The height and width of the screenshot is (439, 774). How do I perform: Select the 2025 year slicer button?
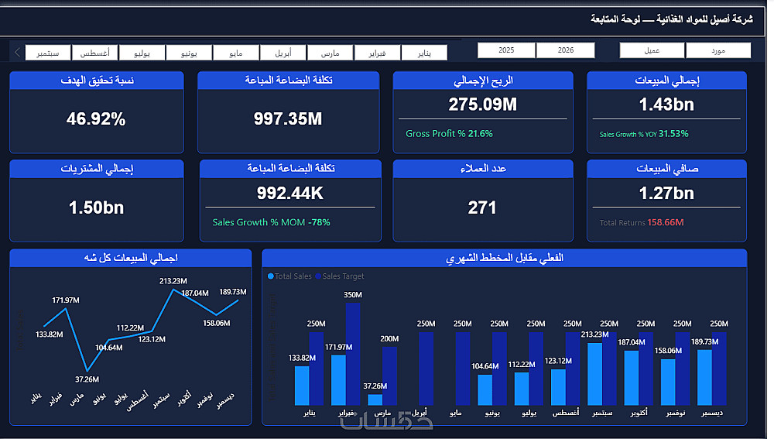506,50
